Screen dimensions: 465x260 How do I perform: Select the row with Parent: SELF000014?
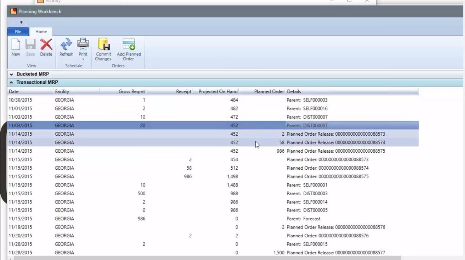click(213, 202)
